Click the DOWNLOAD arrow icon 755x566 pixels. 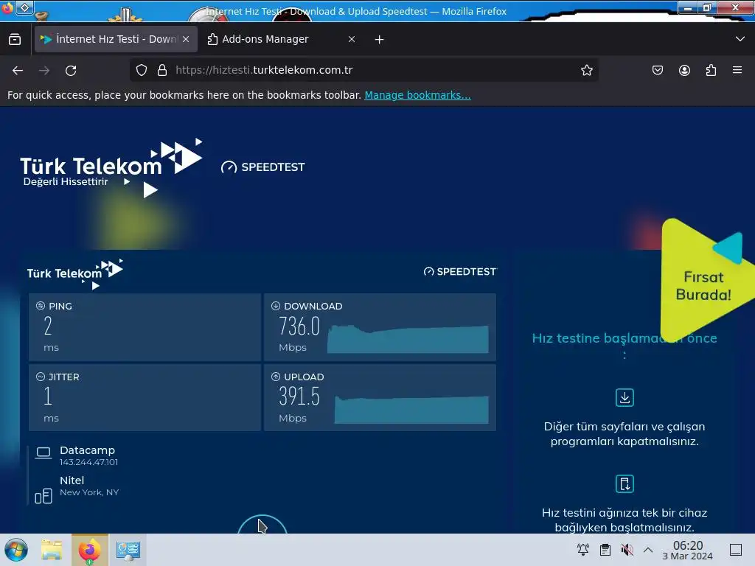(x=276, y=306)
